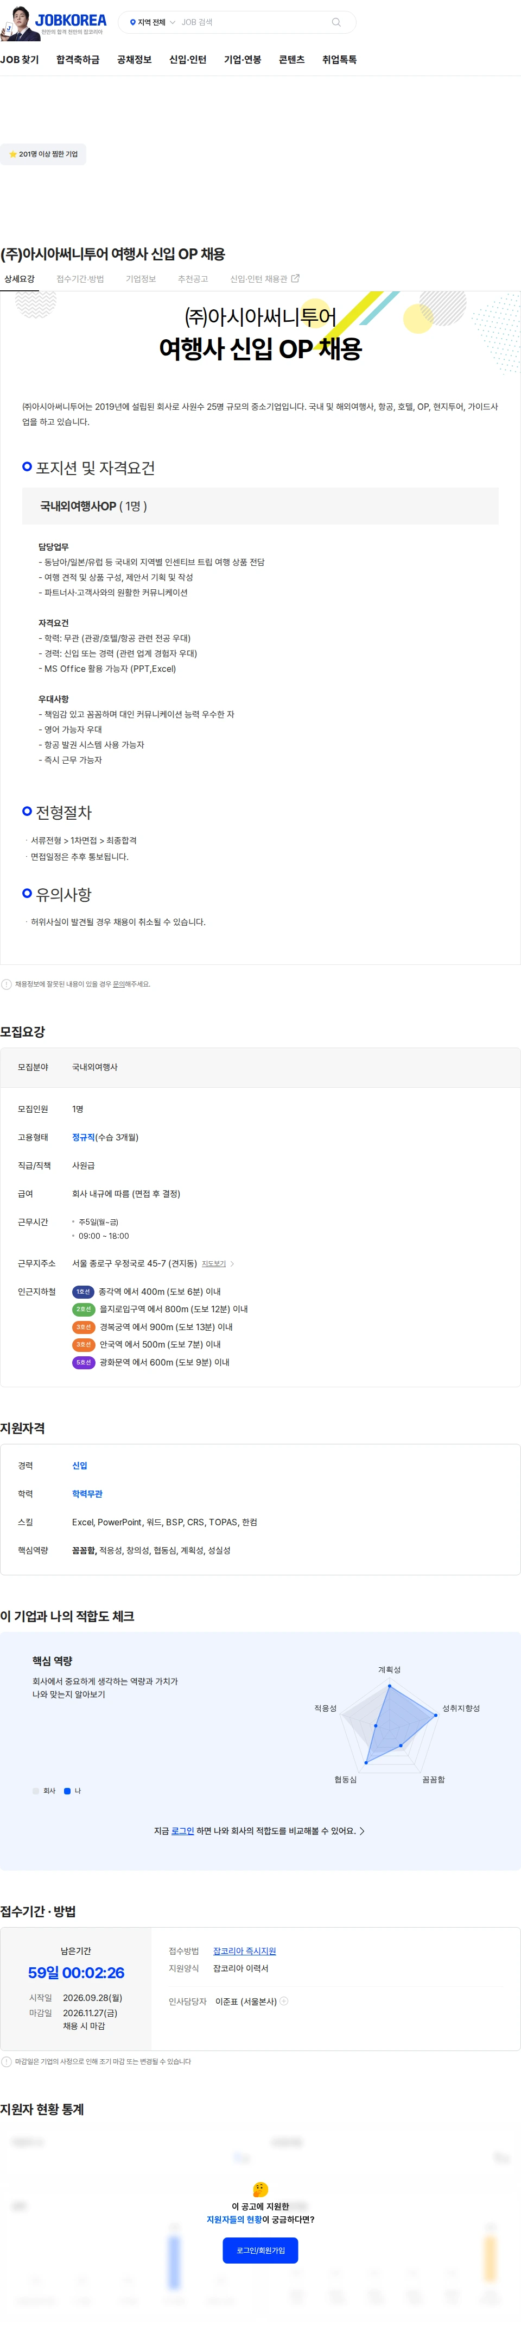
Task: Switch to the 추천공고 tab
Action: point(192,279)
